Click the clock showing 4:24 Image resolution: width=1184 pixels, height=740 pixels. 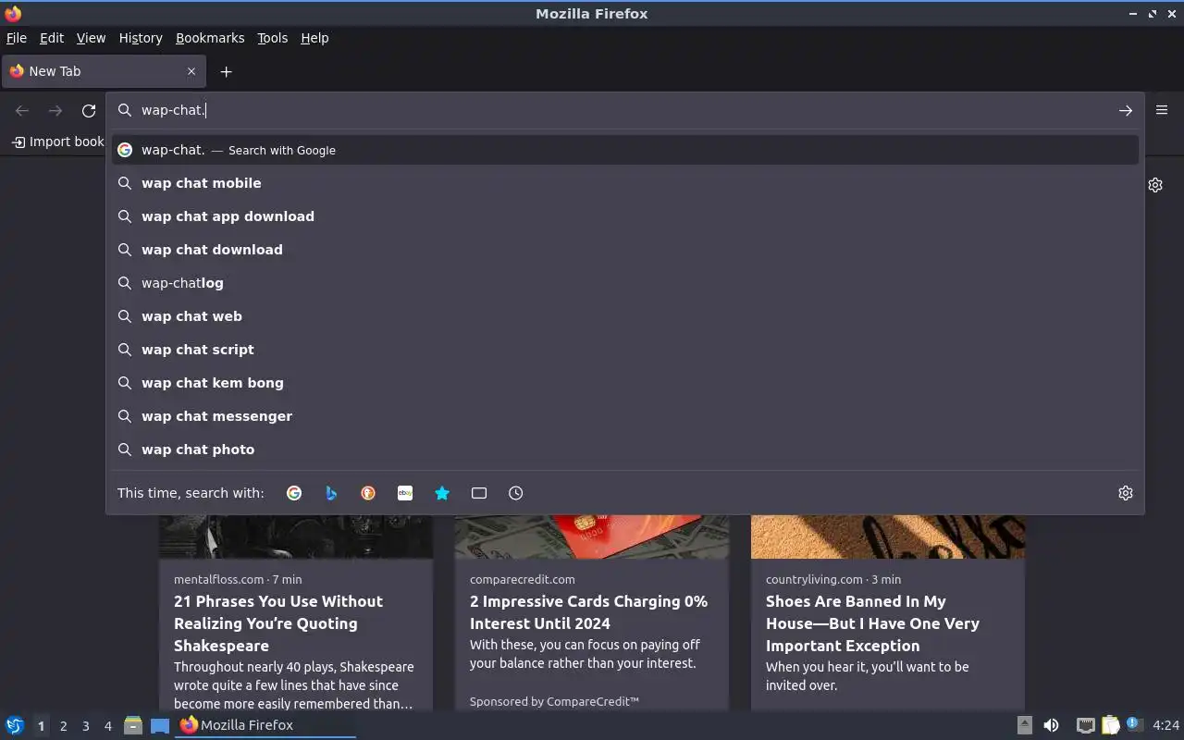click(1166, 725)
